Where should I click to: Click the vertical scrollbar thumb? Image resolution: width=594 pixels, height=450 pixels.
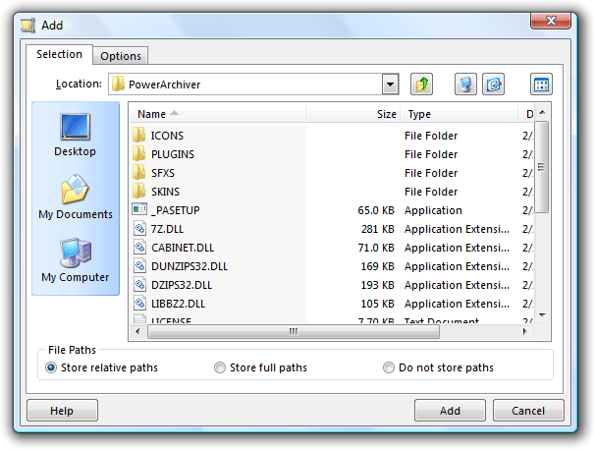tap(542, 167)
